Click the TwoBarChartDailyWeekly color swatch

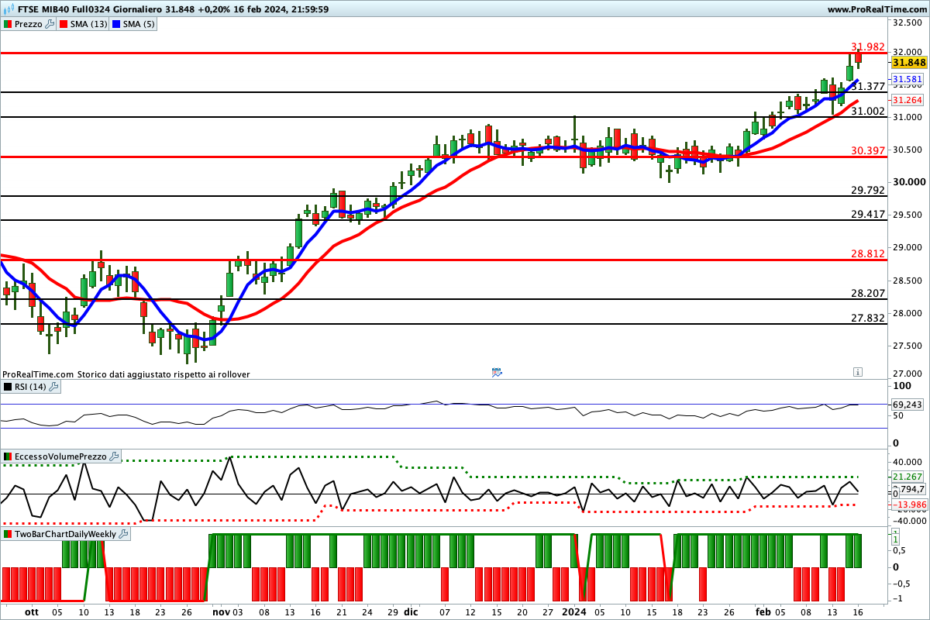[x=8, y=534]
